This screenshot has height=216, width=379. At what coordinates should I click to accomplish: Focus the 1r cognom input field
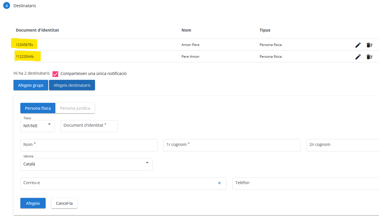pos(232,145)
